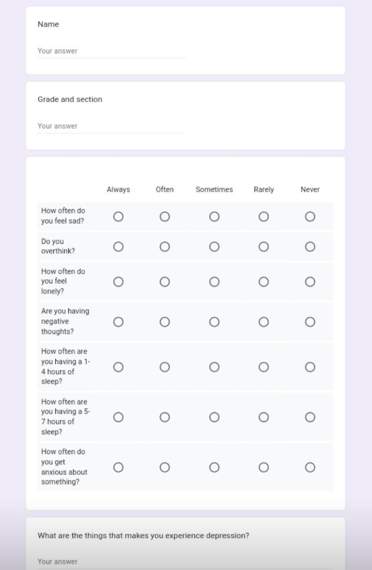The image size is (372, 570).
Task: Select Sometimes for negative thoughts
Action: 214,321
